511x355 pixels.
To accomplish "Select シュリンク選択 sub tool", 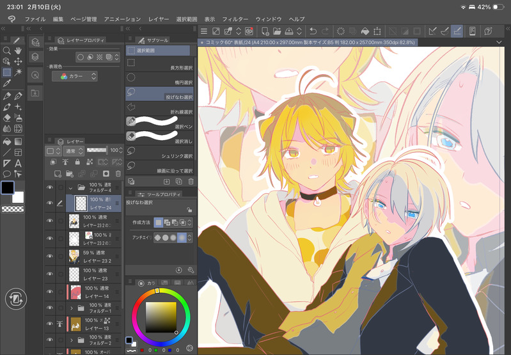I will [x=160, y=153].
